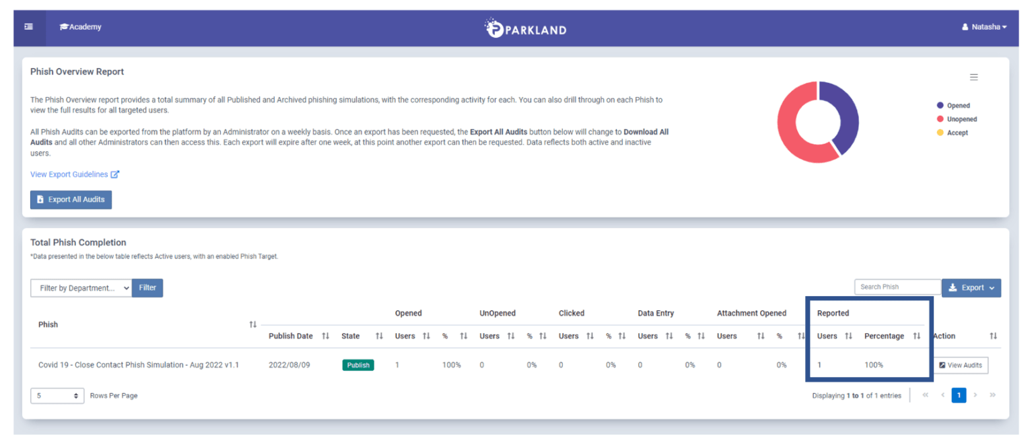1034x447 pixels.
Task: Change the Rows Per Page selector
Action: 57,396
